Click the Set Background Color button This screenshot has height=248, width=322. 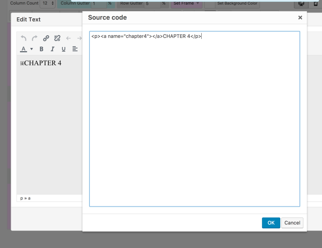pyautogui.click(x=237, y=3)
